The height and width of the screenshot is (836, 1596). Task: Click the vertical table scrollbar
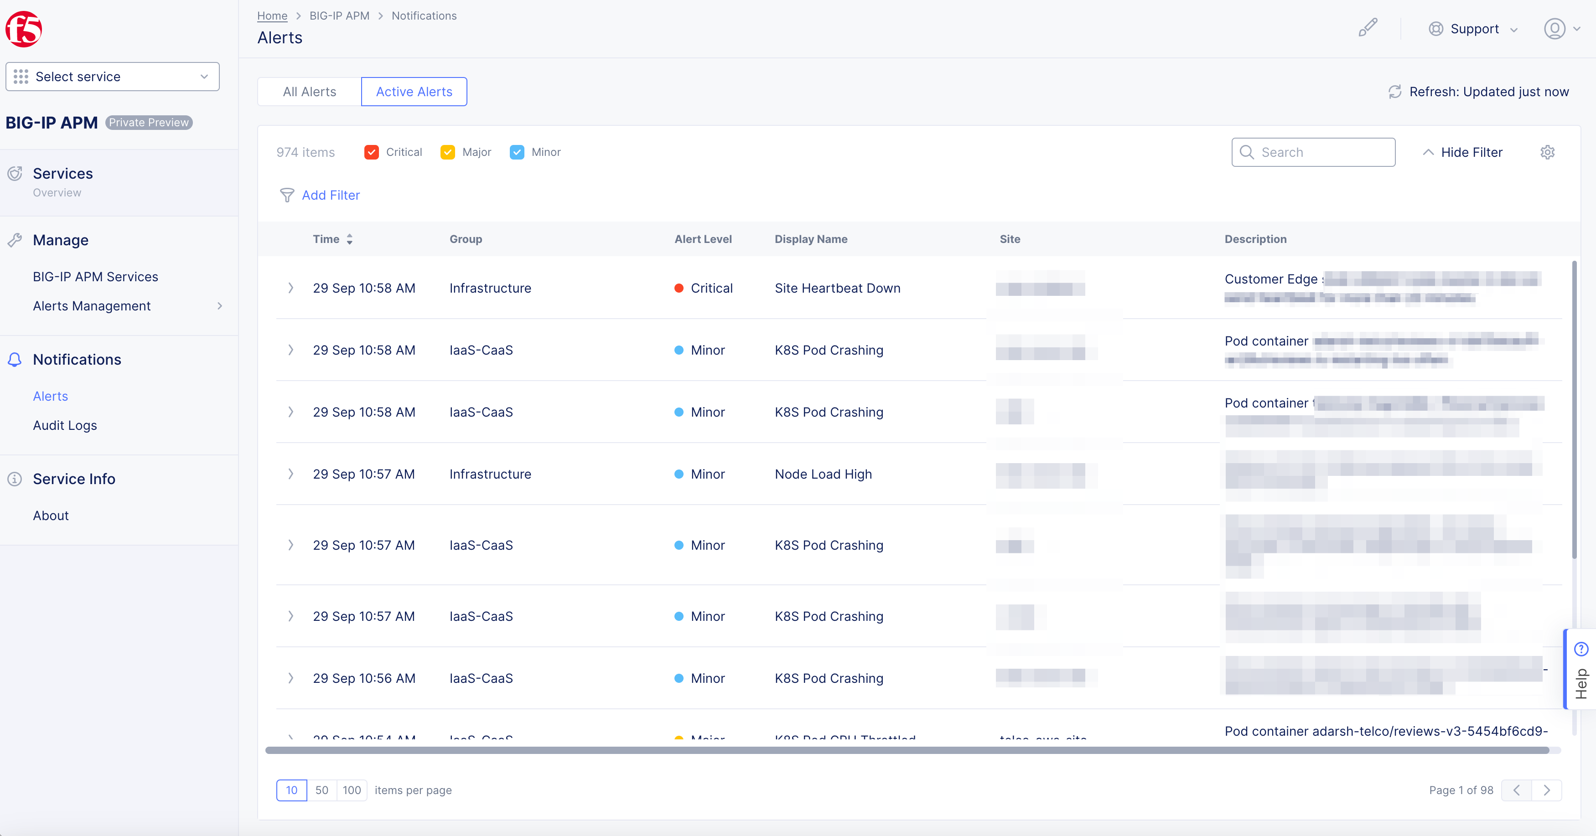(x=1574, y=410)
